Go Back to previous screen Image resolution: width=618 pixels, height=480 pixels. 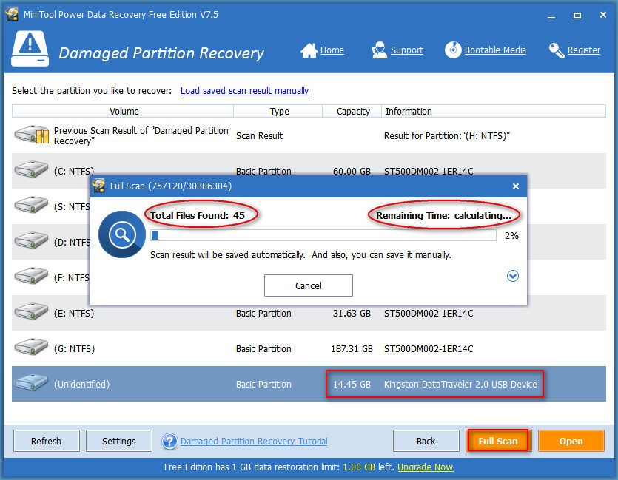426,441
